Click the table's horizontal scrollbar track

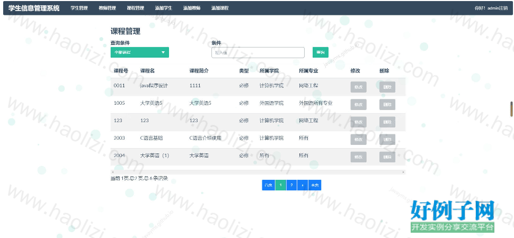258,172
